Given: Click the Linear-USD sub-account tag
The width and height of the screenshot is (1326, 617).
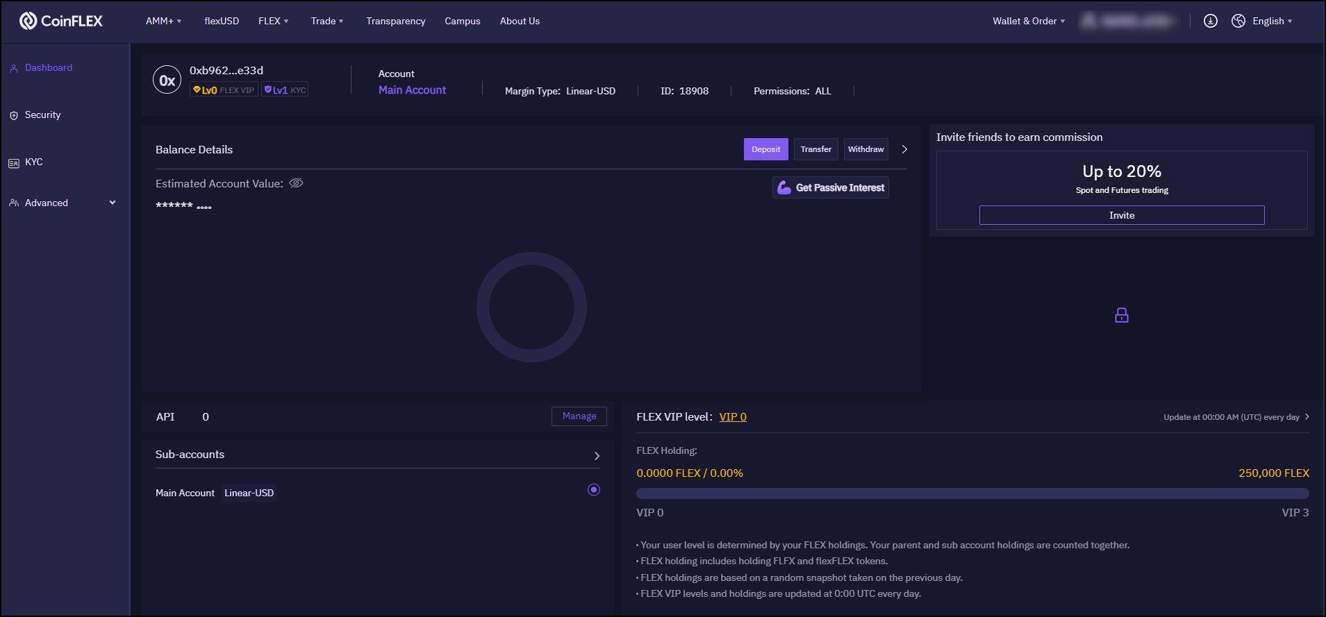Looking at the screenshot, I should [249, 493].
